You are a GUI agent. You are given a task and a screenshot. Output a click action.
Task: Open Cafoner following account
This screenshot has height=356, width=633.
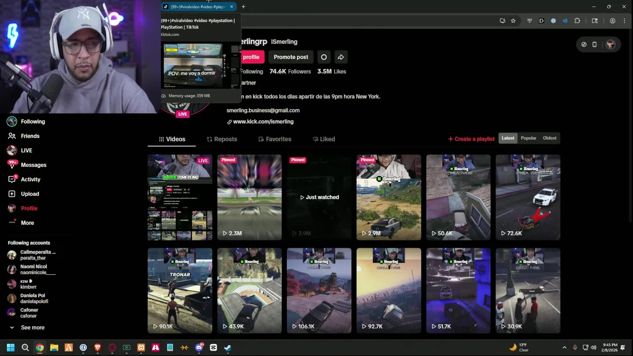[x=23, y=313]
